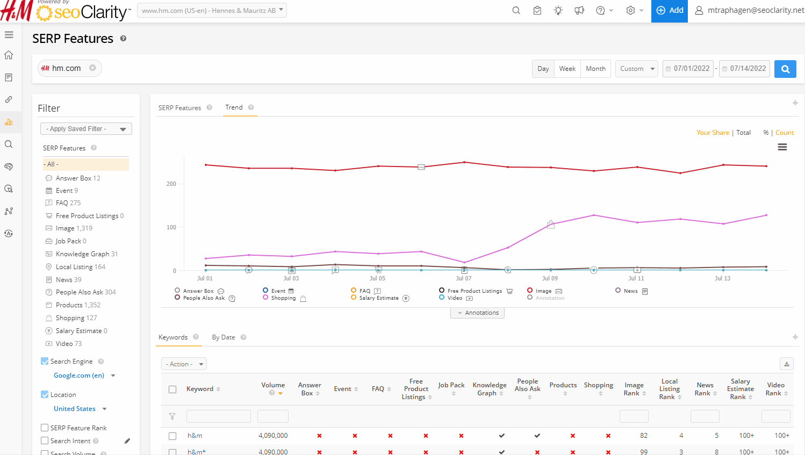Select the Month granularity
805x455 pixels.
[595, 69]
